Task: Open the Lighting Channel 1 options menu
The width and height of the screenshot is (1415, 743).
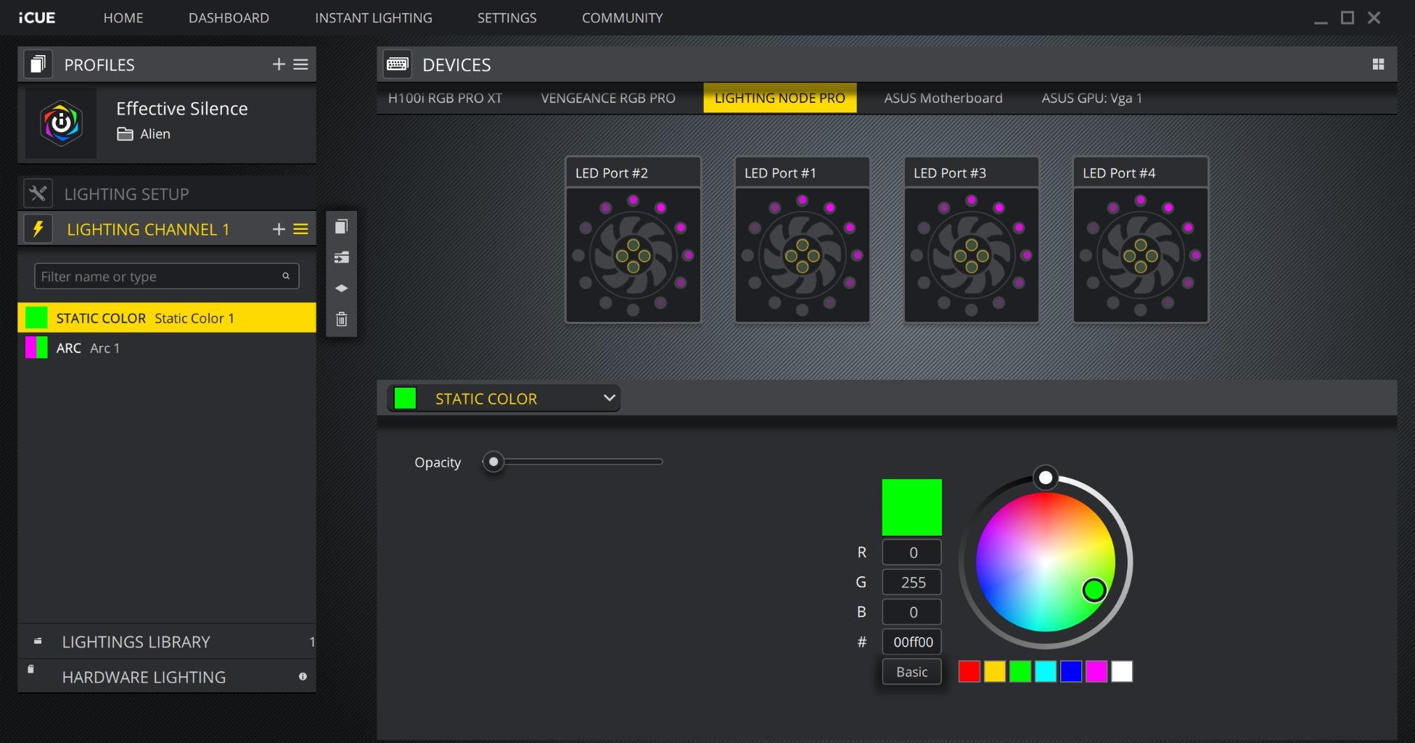Action: click(x=300, y=228)
